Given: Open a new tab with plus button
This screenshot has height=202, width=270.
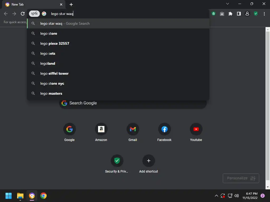Looking at the screenshot, I should click(71, 4).
